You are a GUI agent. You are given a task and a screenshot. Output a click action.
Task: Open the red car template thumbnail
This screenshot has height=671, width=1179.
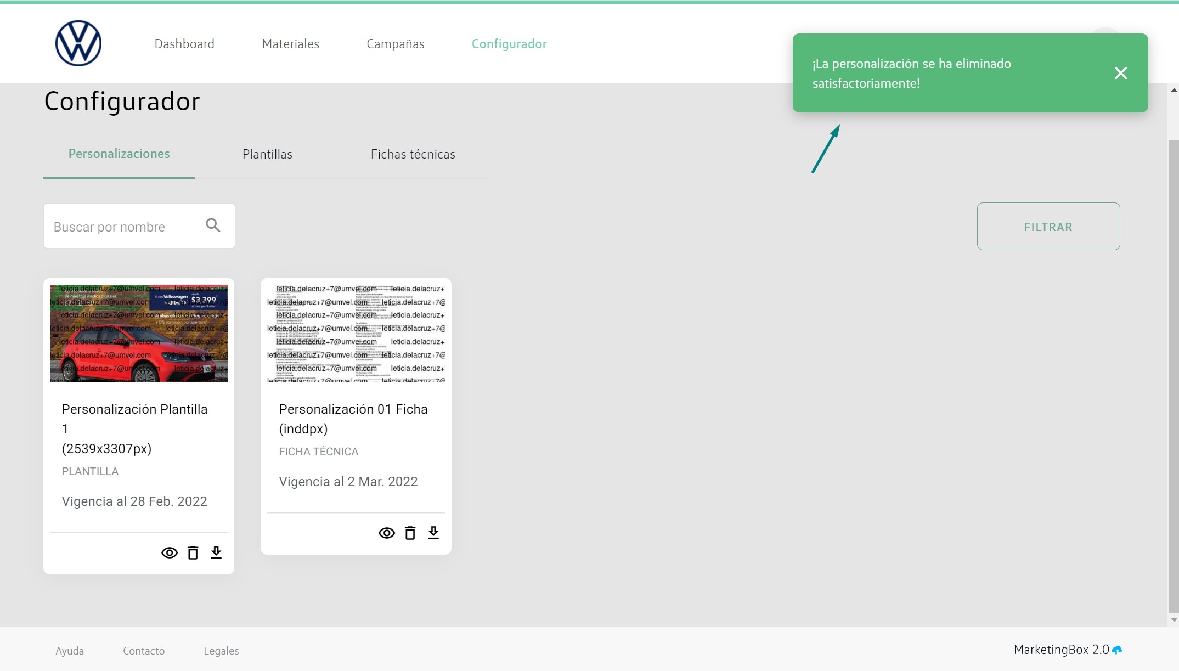click(x=139, y=333)
